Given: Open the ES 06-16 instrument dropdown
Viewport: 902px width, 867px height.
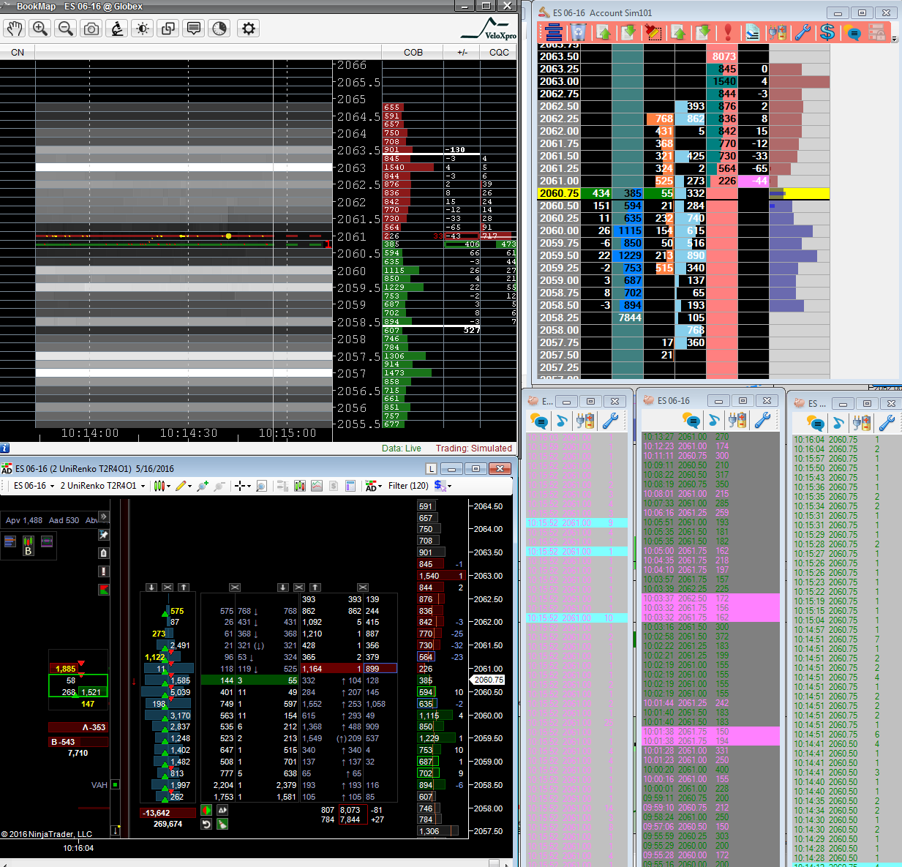Looking at the screenshot, I should [34, 486].
